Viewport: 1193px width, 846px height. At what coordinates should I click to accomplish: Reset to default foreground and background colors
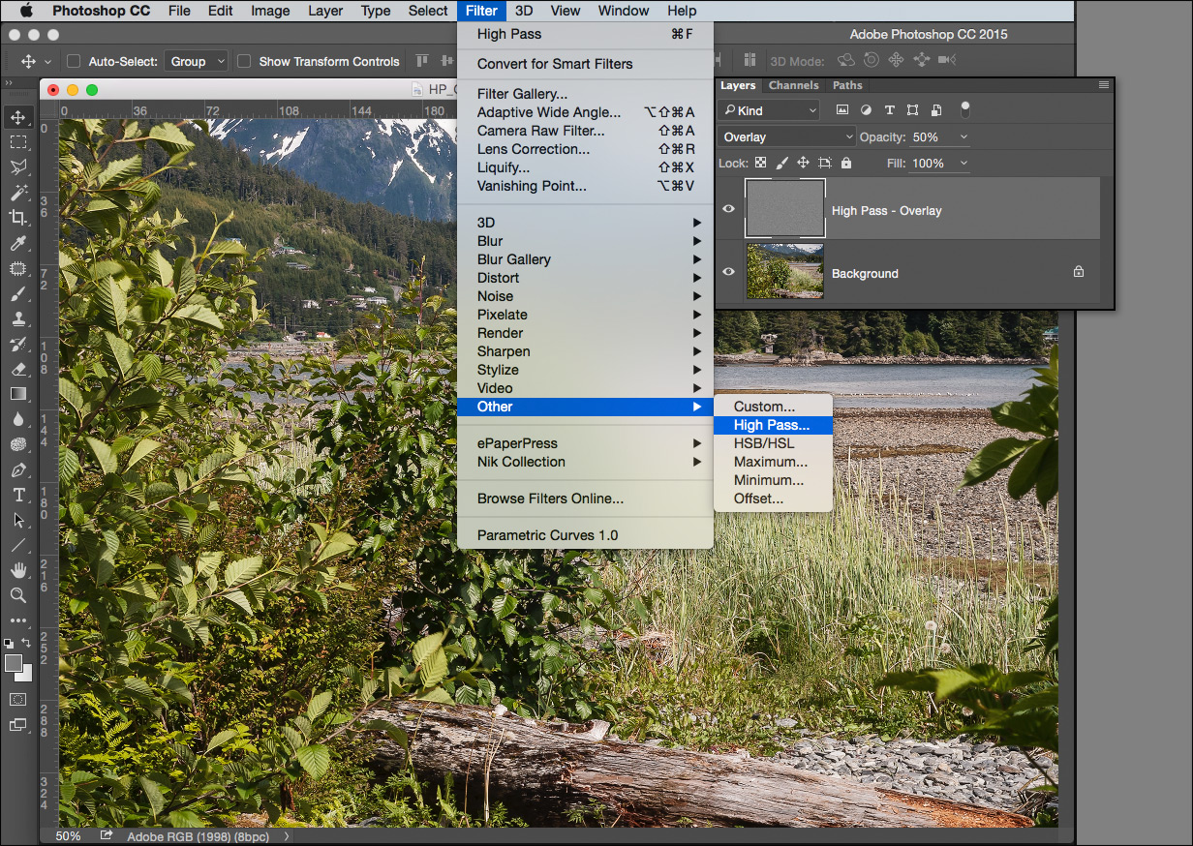tap(9, 643)
